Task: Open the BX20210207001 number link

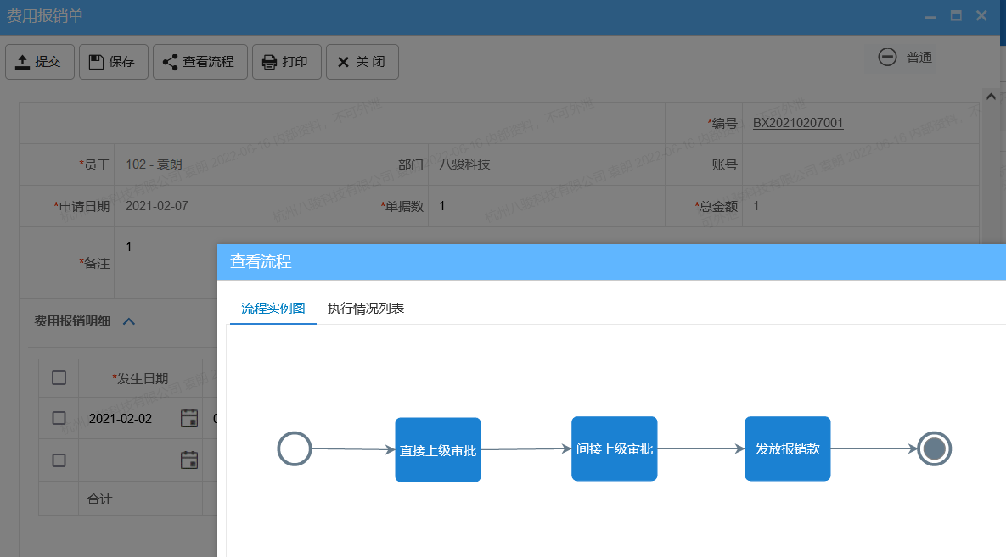Action: (796, 122)
